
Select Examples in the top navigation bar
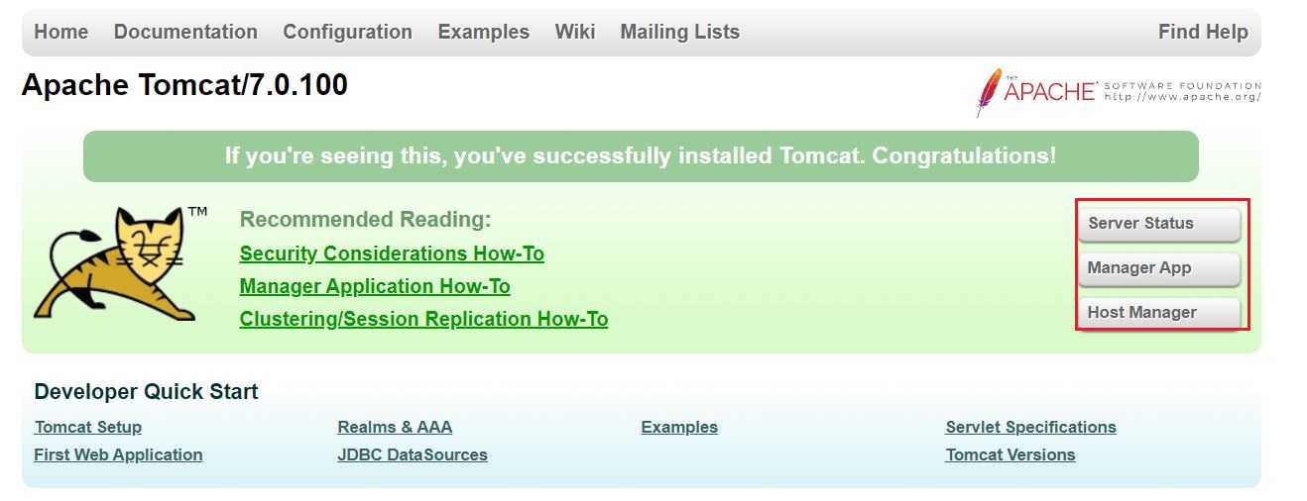[484, 32]
